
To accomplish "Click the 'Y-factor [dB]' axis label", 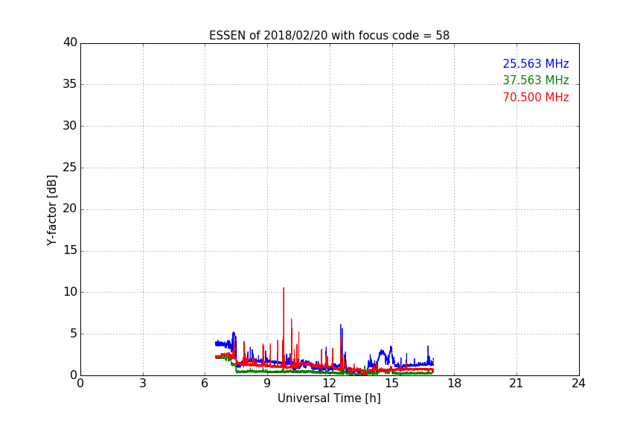I will tap(51, 210).
